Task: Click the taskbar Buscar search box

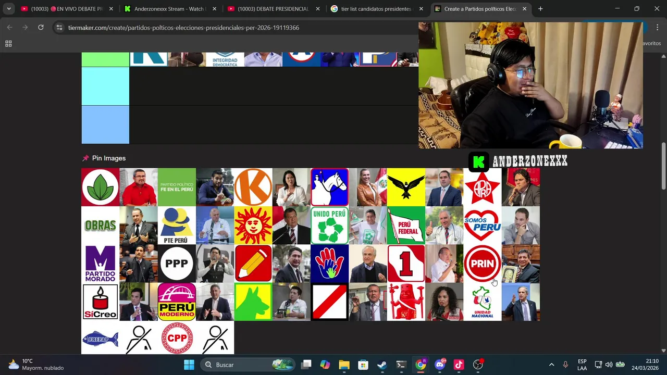Action: 247,365
